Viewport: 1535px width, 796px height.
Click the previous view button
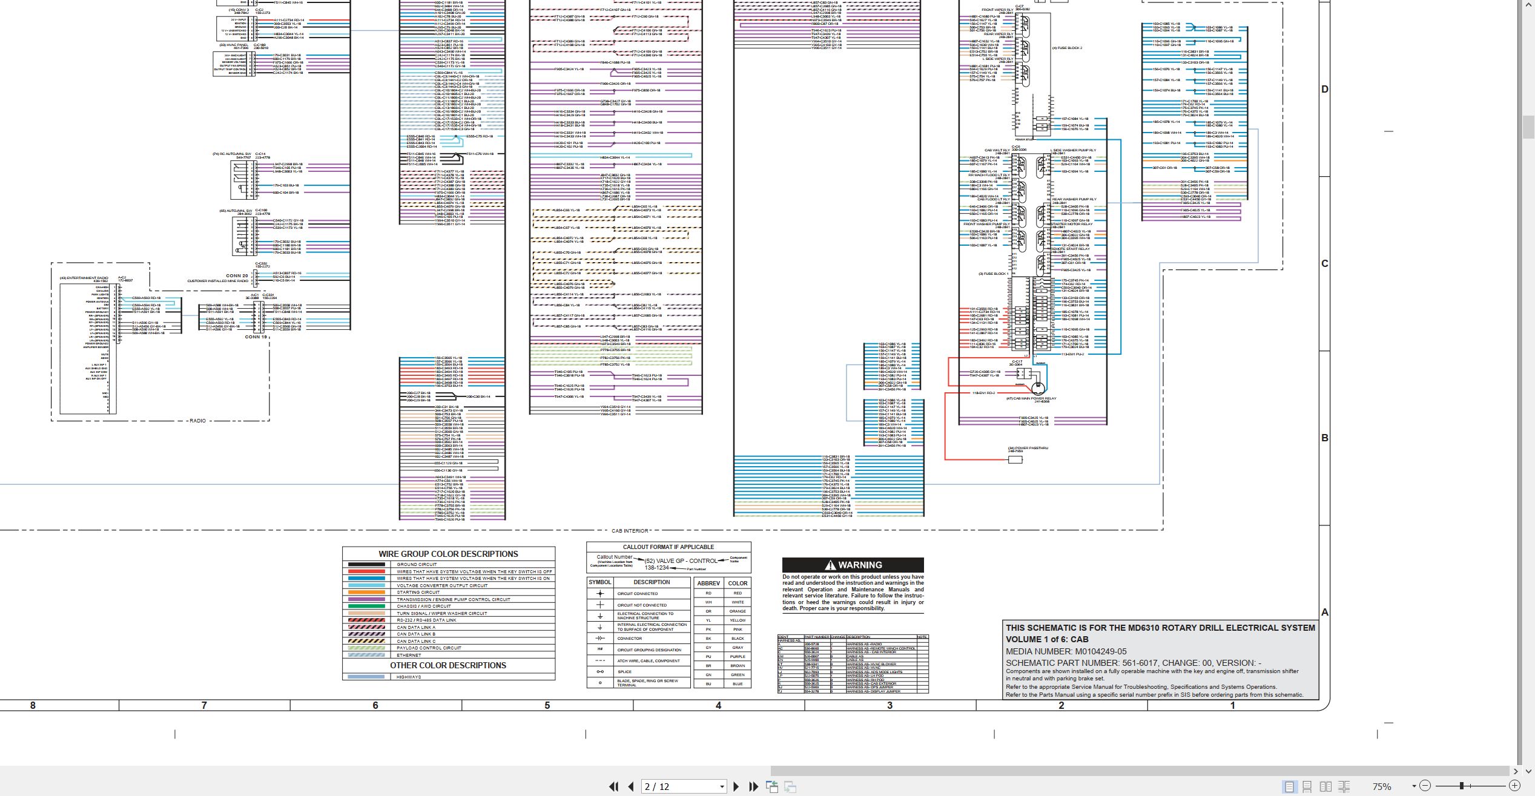point(771,786)
